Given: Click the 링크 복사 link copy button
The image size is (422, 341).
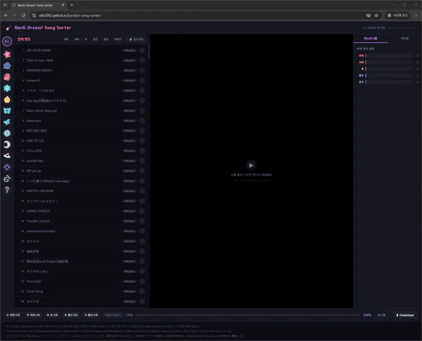Looking at the screenshot, I should point(136,39).
